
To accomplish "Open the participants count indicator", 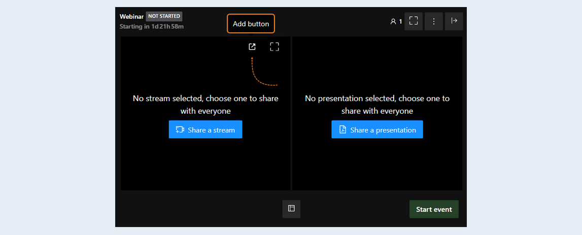I will 396,22.
